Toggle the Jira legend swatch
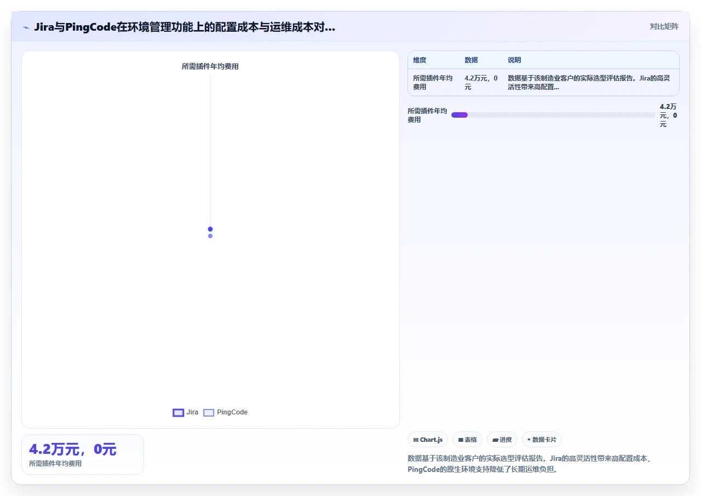The height and width of the screenshot is (496, 701). [x=178, y=413]
